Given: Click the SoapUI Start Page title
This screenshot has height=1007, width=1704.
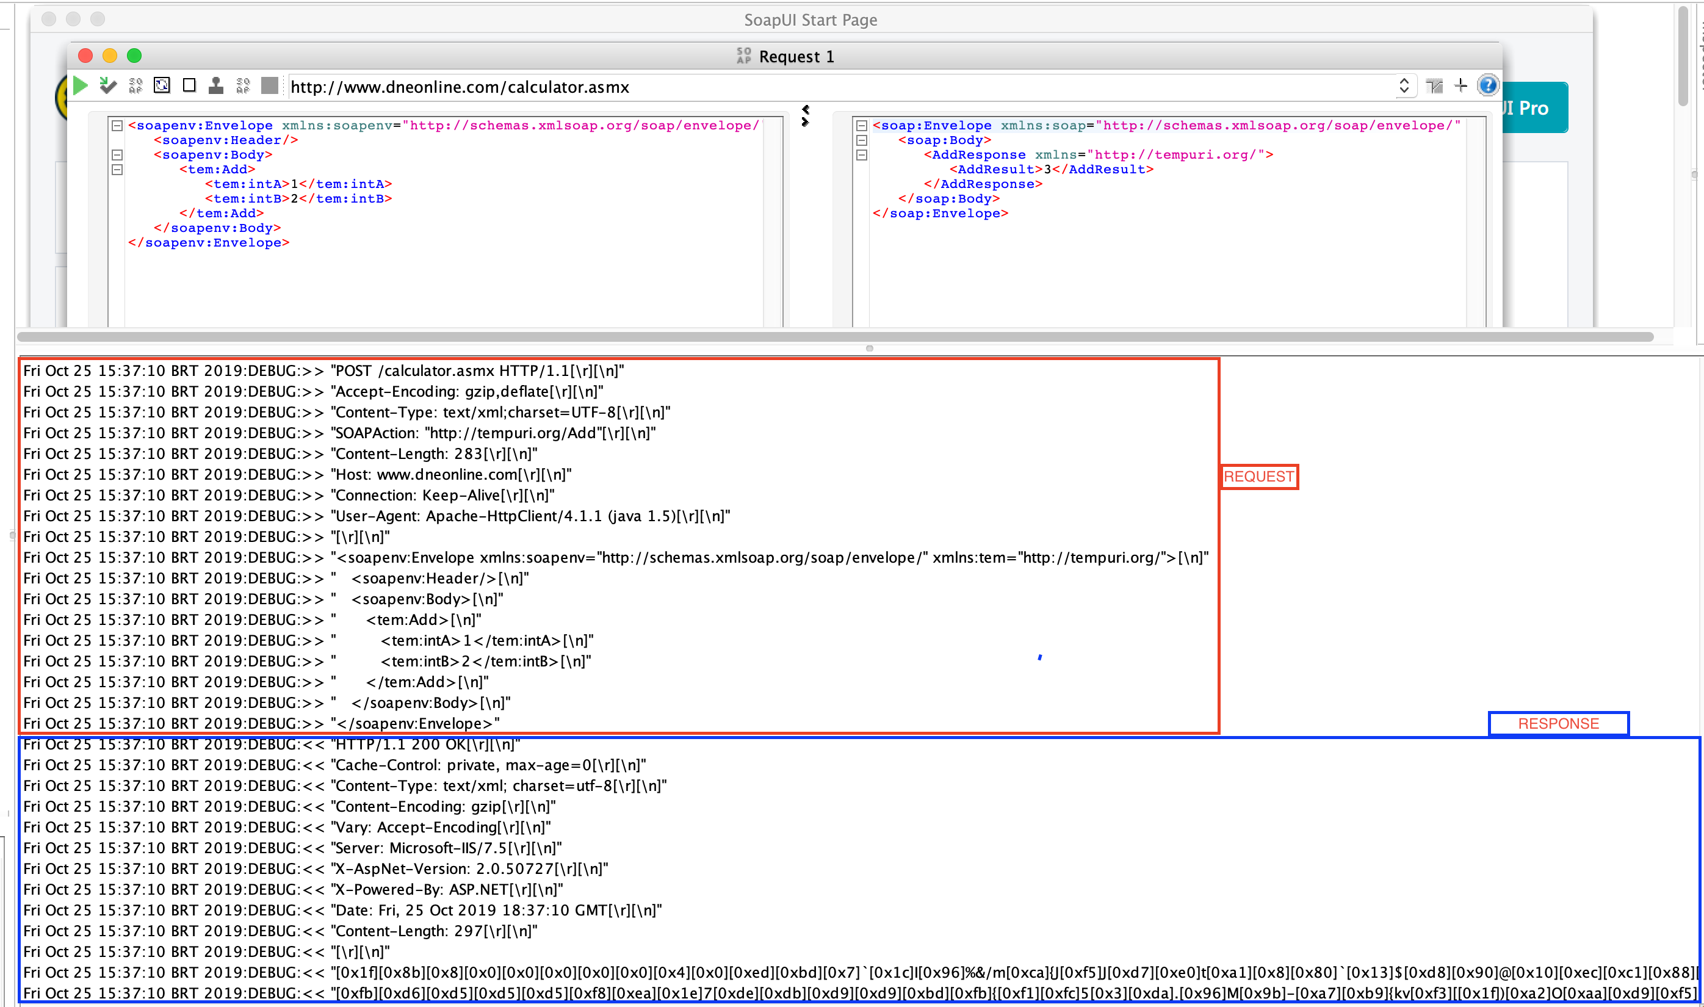Looking at the screenshot, I should pos(810,20).
